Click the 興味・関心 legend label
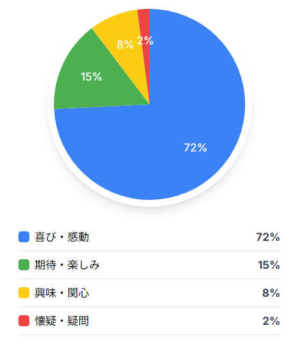 [61, 293]
